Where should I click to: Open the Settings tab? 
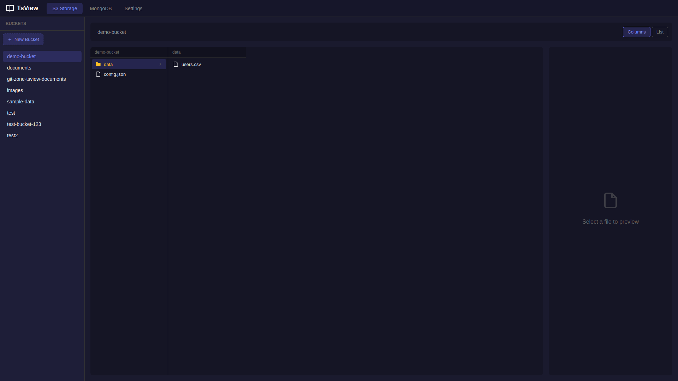click(x=133, y=8)
